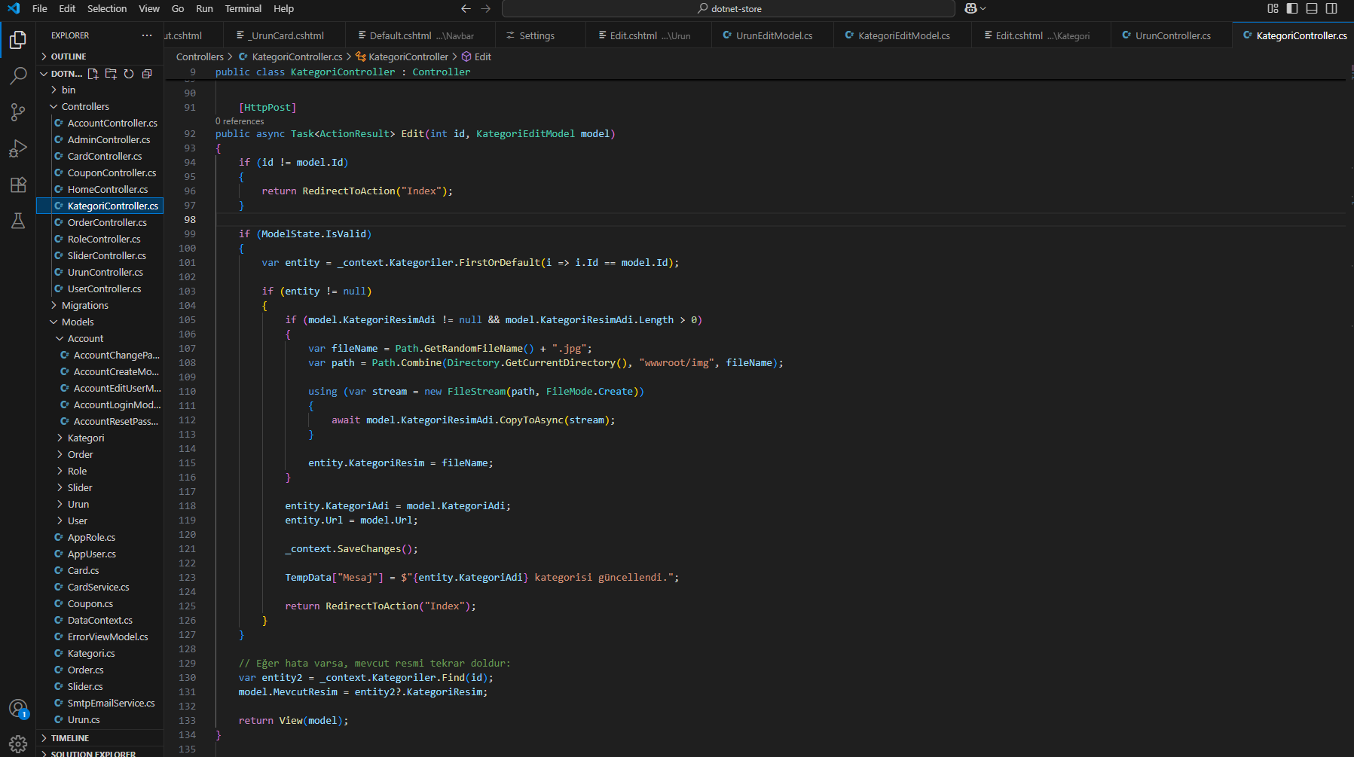Click Controllers in the breadcrumb
1354x757 pixels.
(x=200, y=56)
